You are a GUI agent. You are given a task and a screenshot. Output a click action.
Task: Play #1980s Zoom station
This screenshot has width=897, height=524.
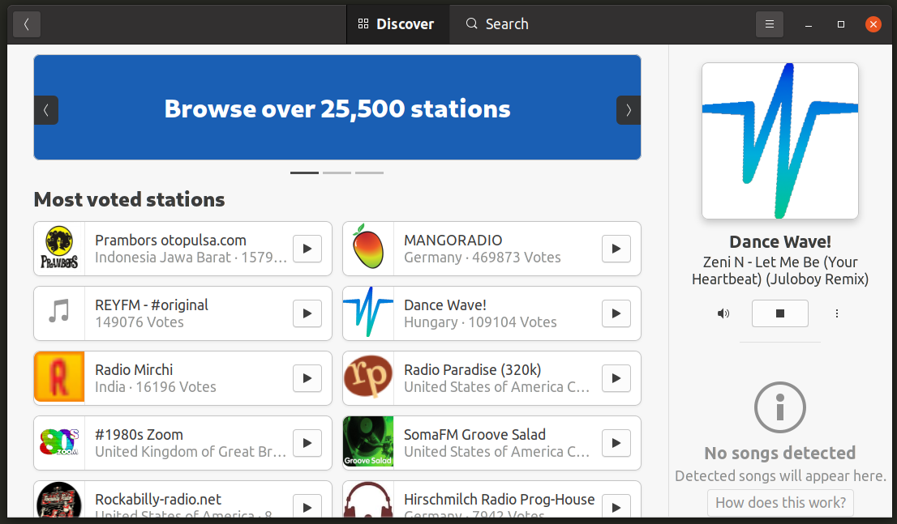coord(307,443)
